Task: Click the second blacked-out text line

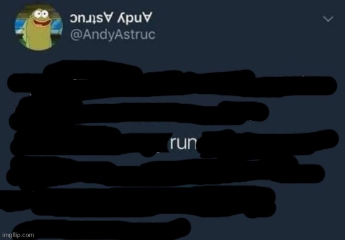Action: (x=139, y=115)
